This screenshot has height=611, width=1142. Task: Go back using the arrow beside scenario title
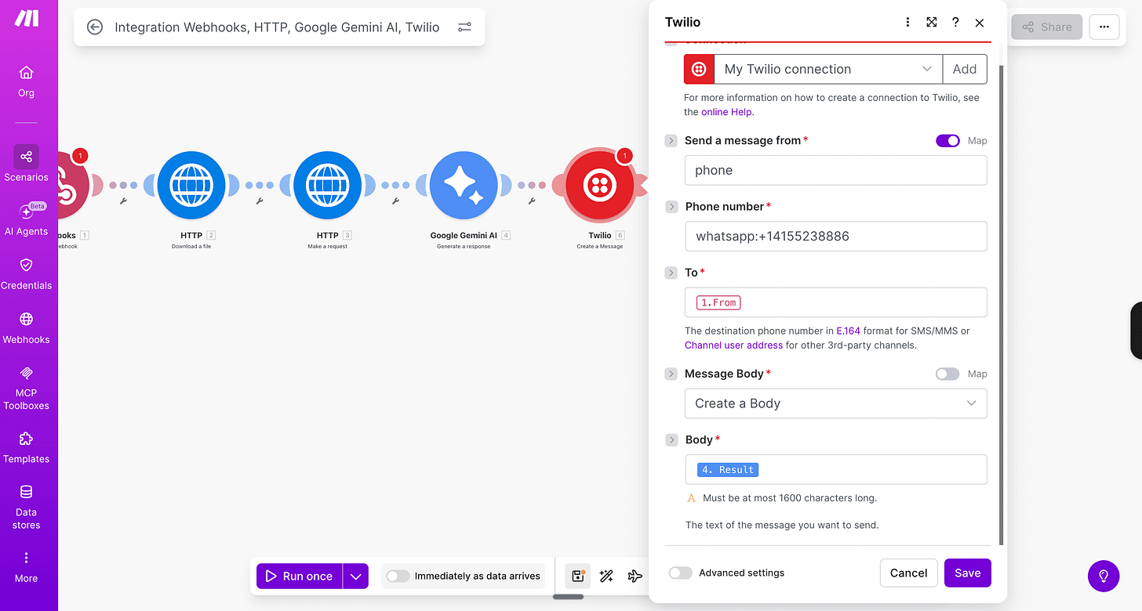point(95,27)
